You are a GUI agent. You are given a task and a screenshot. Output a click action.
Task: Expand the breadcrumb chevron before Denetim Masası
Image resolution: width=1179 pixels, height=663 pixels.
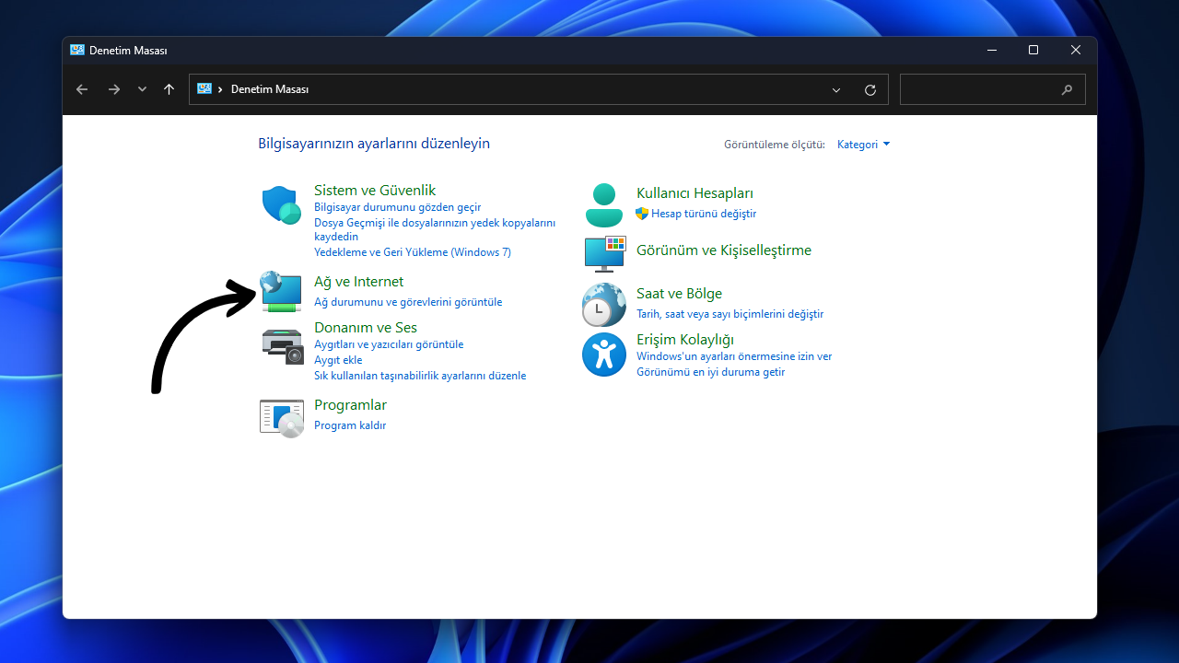pos(221,89)
